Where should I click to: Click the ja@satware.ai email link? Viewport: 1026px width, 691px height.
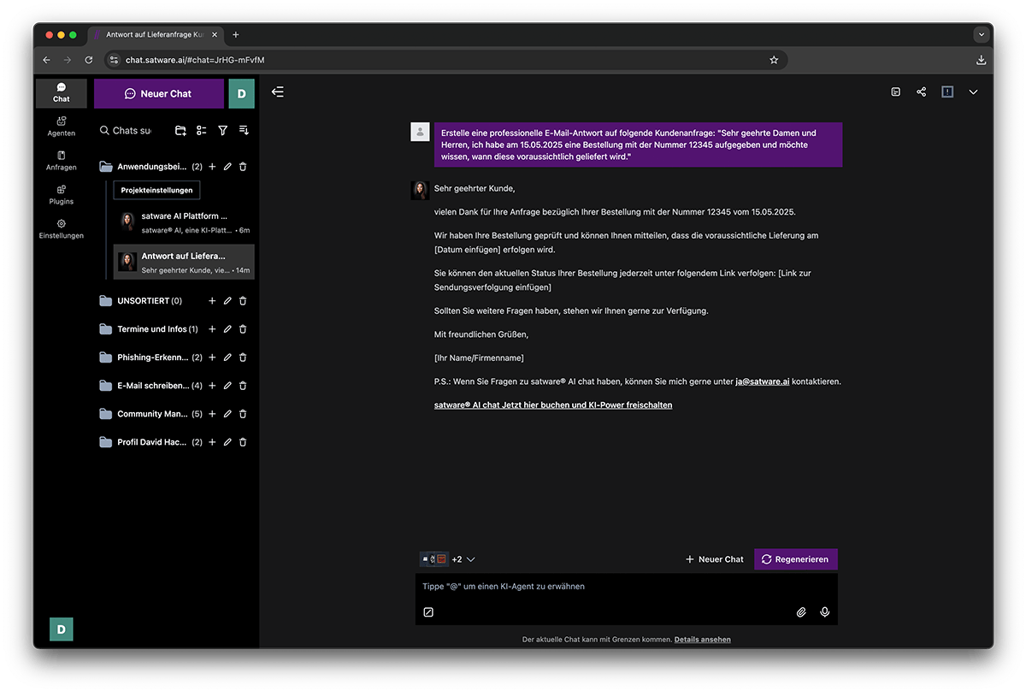(x=762, y=381)
